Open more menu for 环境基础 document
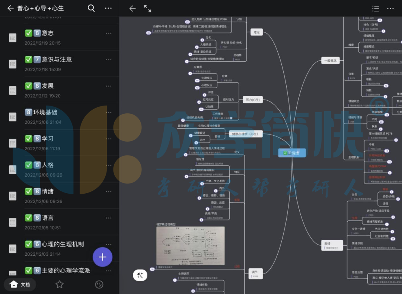 tap(109, 112)
